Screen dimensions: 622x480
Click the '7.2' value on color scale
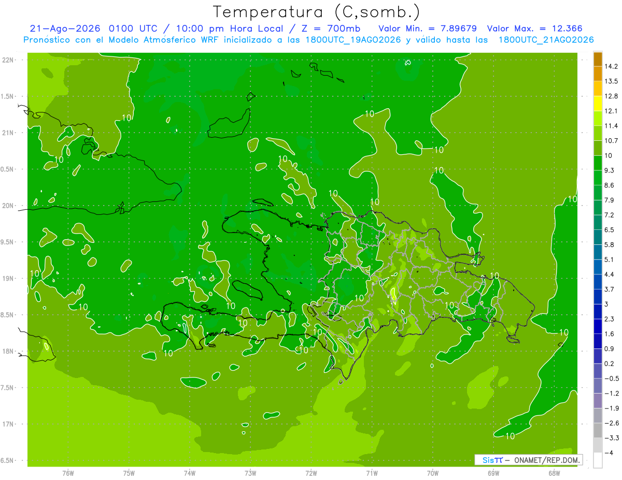click(x=610, y=215)
